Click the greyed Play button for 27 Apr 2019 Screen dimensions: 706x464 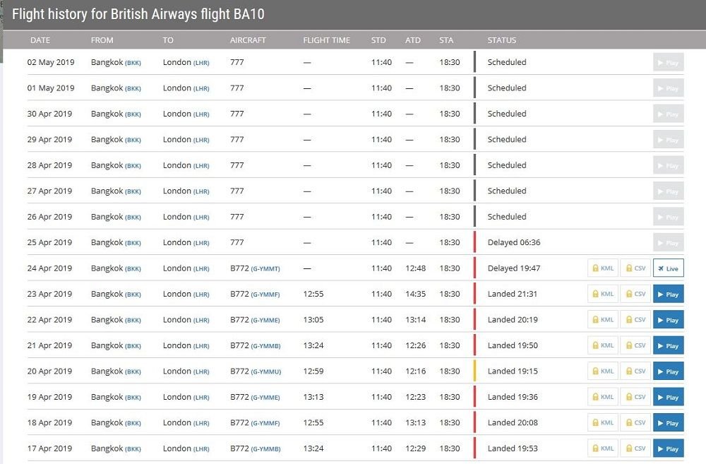point(668,191)
